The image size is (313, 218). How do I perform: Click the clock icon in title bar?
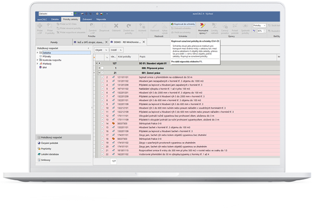coord(97,14)
